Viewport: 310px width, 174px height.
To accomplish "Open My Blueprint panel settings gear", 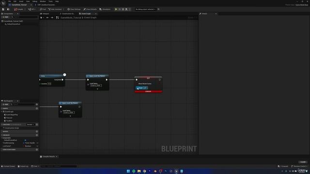I will coord(37,104).
